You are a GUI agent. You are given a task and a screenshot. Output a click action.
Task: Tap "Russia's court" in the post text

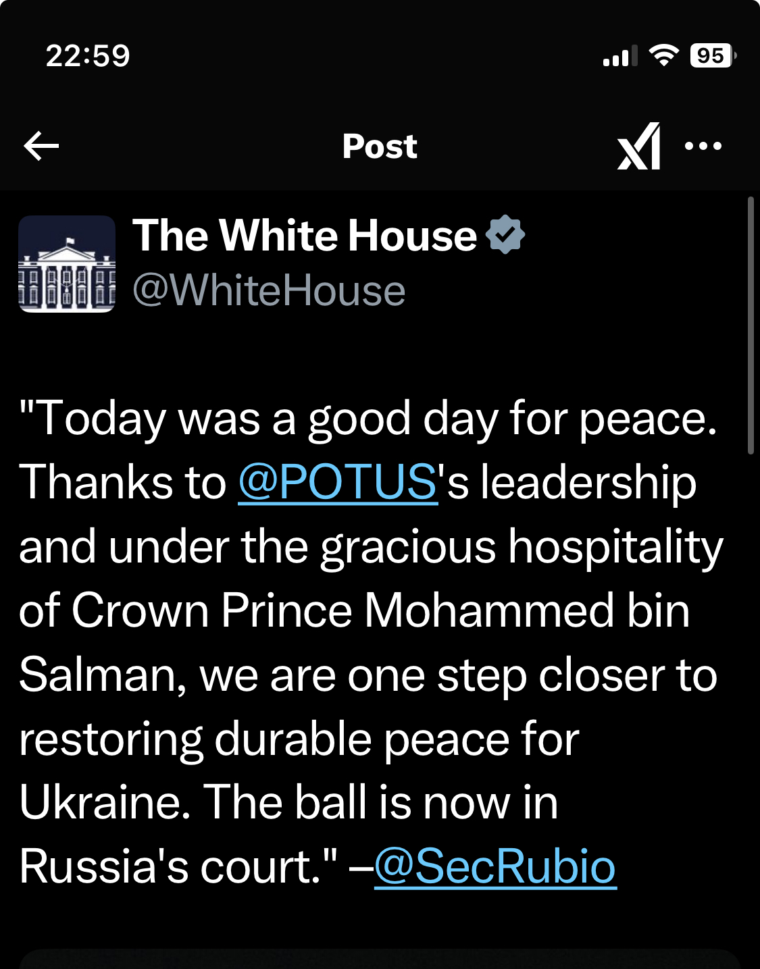click(x=169, y=866)
